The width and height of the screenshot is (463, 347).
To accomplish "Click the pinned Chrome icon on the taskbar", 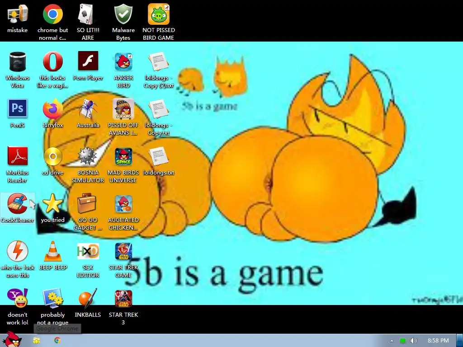I will click(57, 340).
